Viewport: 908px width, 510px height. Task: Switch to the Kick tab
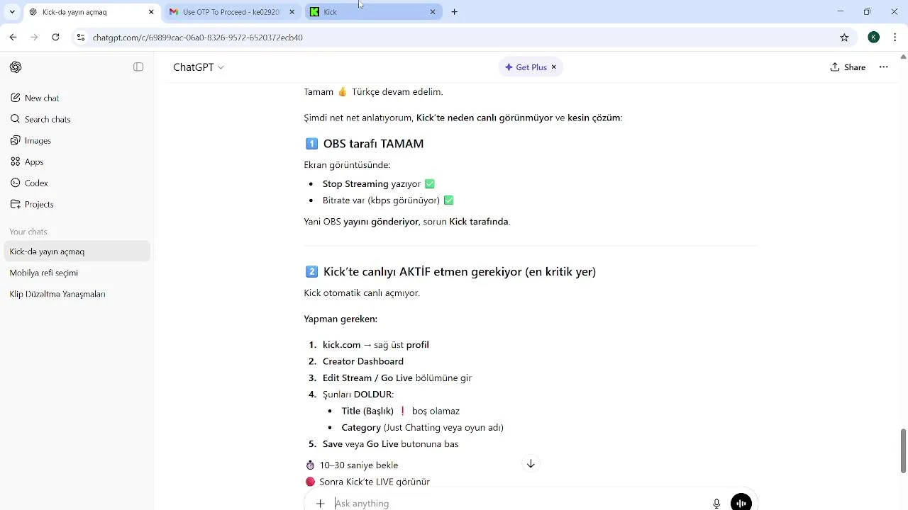[373, 12]
